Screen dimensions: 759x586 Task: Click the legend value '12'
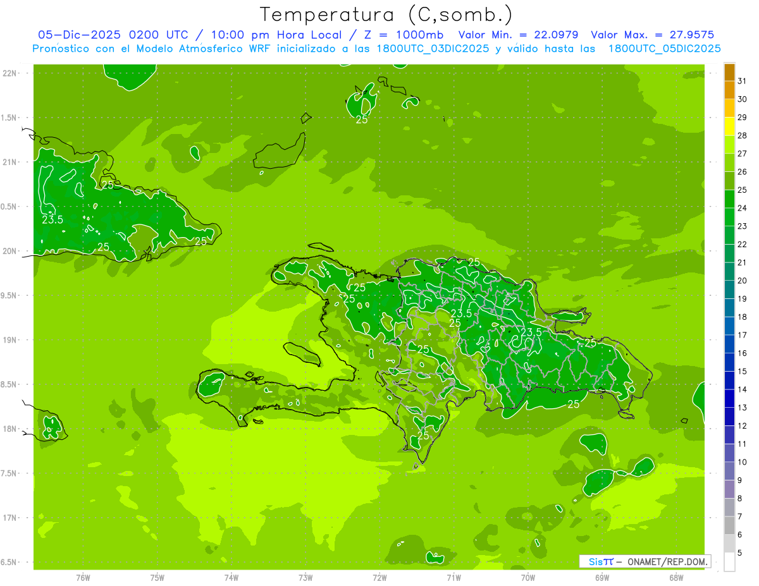[x=743, y=425]
